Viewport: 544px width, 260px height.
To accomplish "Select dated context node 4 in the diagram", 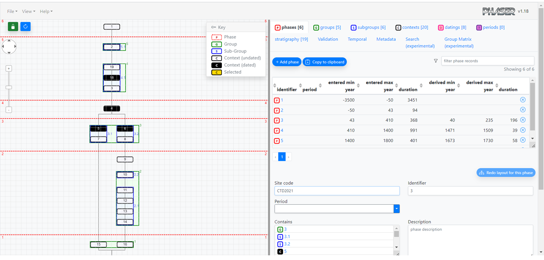I will coord(112,109).
